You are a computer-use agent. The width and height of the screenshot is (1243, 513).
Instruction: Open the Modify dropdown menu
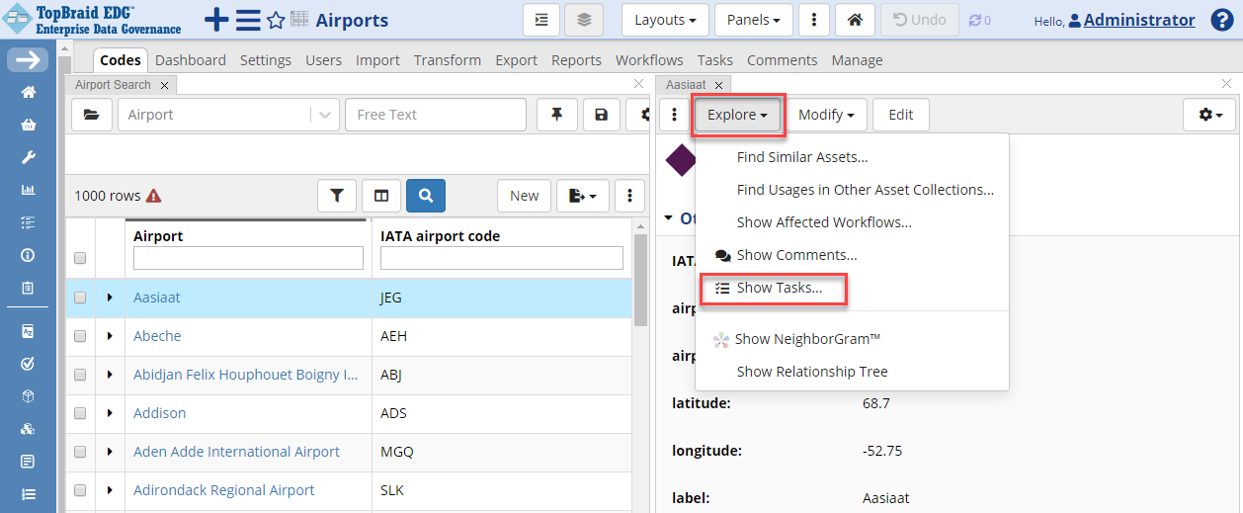coord(826,115)
